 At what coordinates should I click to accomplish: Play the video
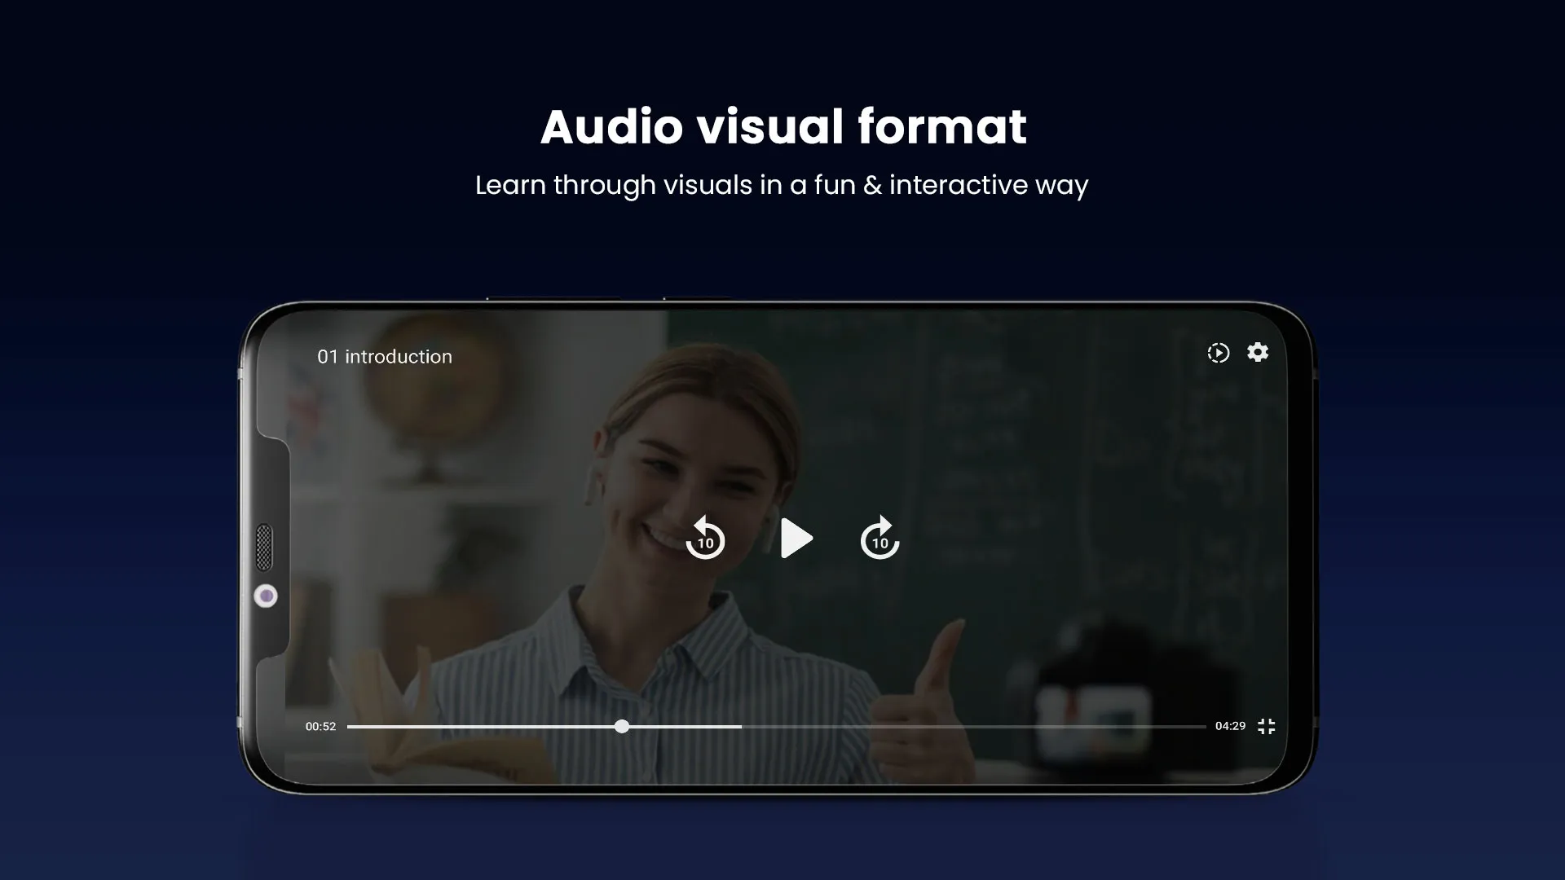(x=796, y=539)
